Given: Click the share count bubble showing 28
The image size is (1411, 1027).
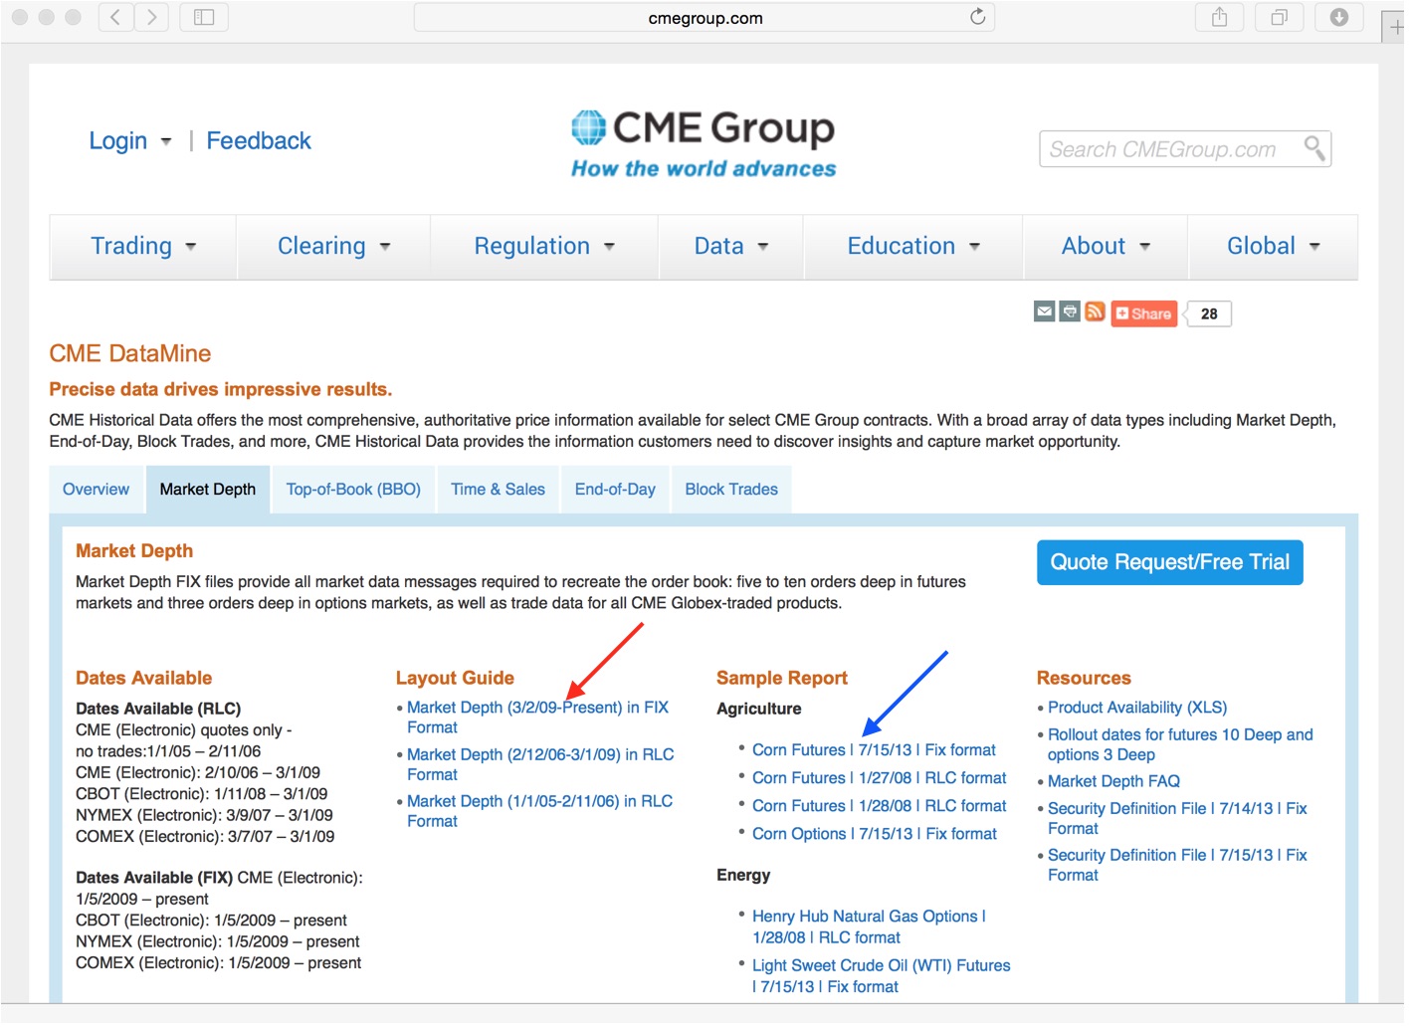Looking at the screenshot, I should click(1209, 313).
